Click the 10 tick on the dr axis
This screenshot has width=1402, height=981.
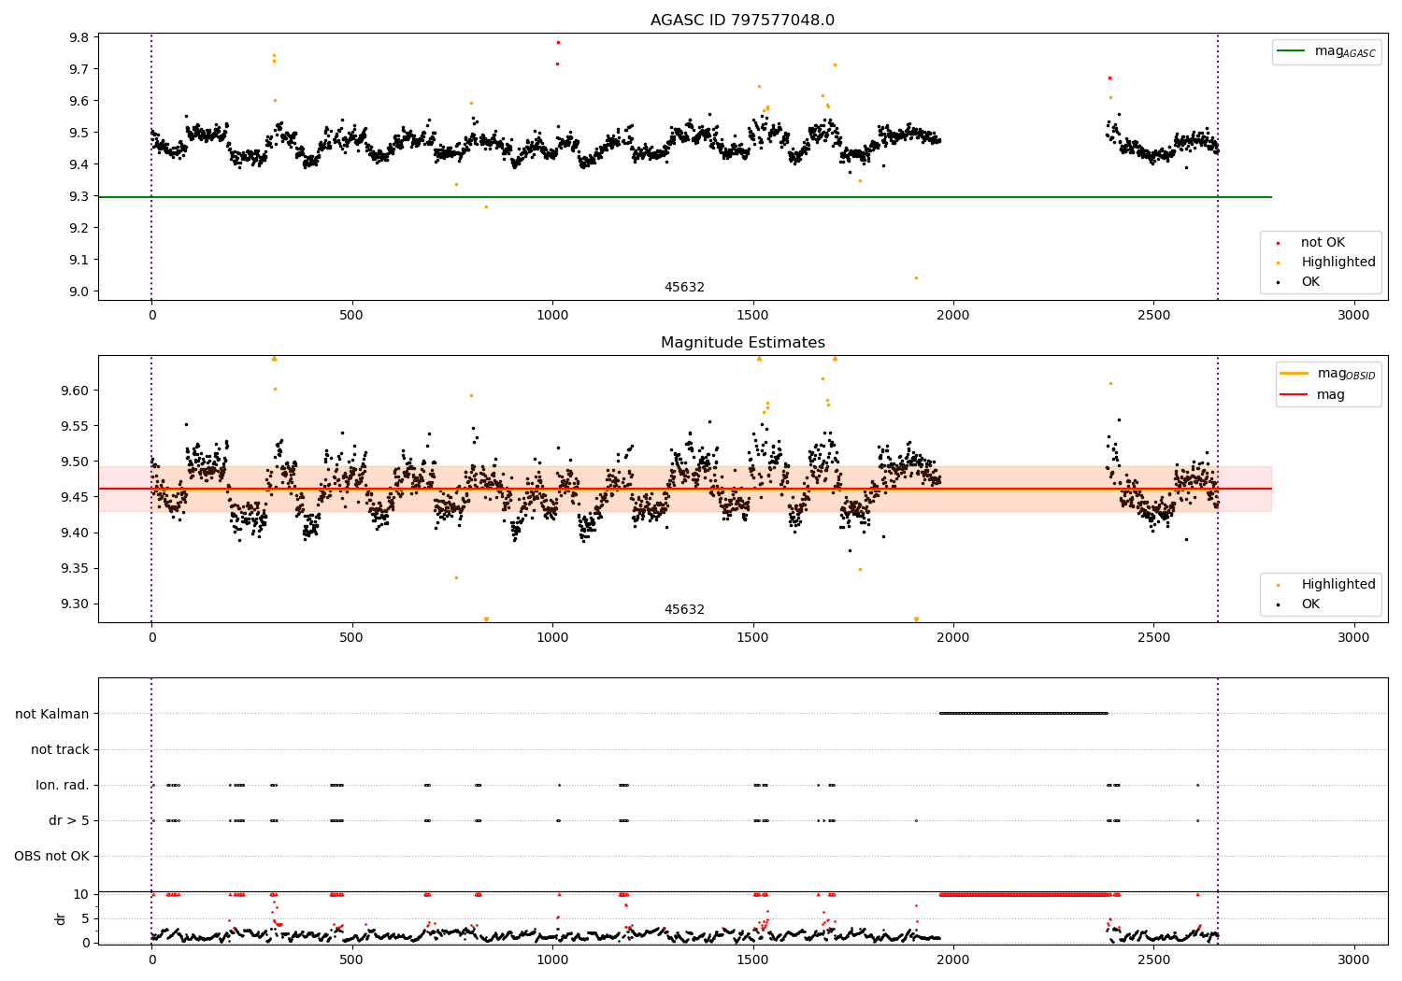pos(82,894)
